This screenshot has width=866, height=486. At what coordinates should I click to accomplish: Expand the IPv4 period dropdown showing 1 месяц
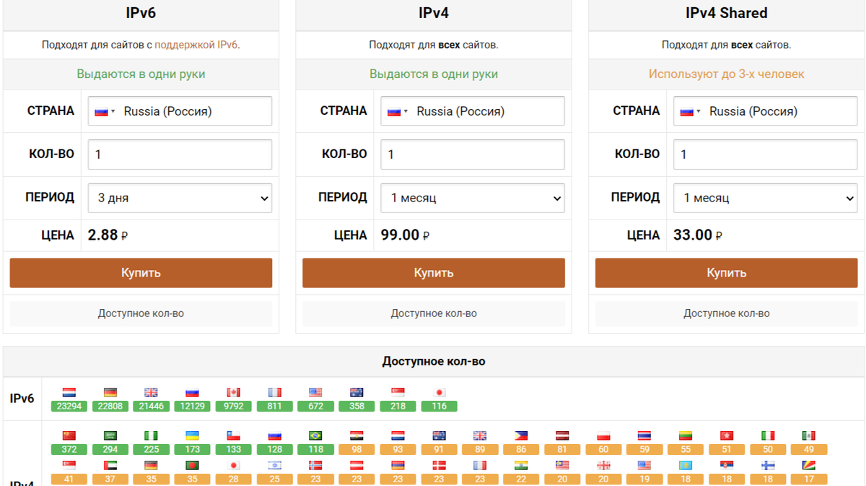pyautogui.click(x=473, y=198)
